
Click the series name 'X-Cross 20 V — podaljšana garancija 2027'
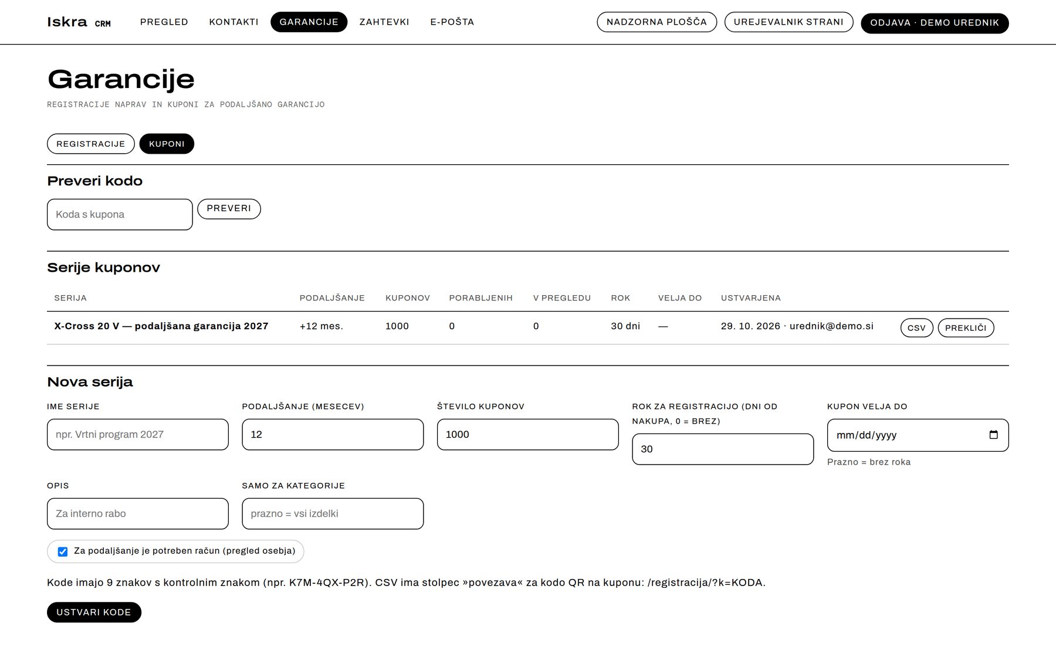click(161, 326)
